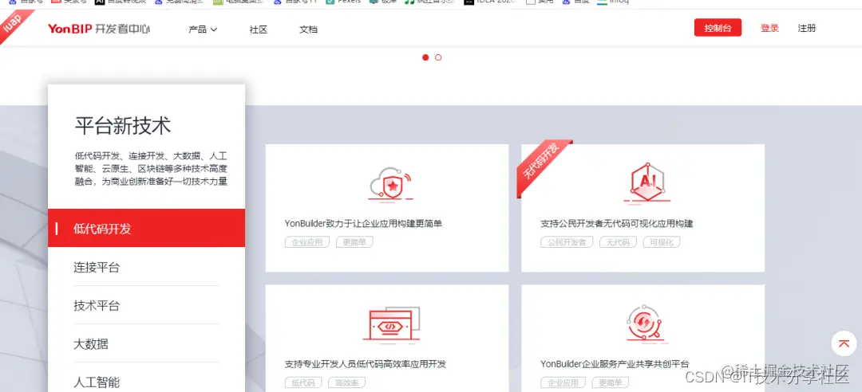Click the 低代码 tag

click(303, 382)
